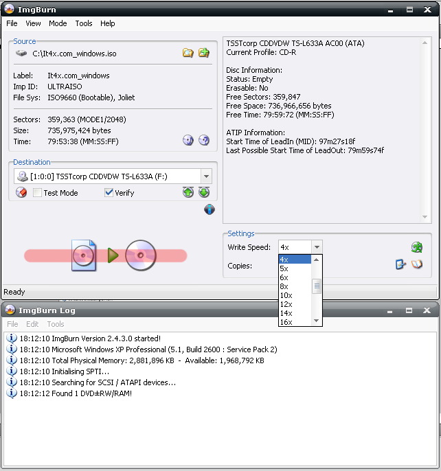Click the info icon on the 'ImgBurn Version 2.4.3.0 started' log line
The width and height of the screenshot is (441, 471).
pyautogui.click(x=12, y=338)
